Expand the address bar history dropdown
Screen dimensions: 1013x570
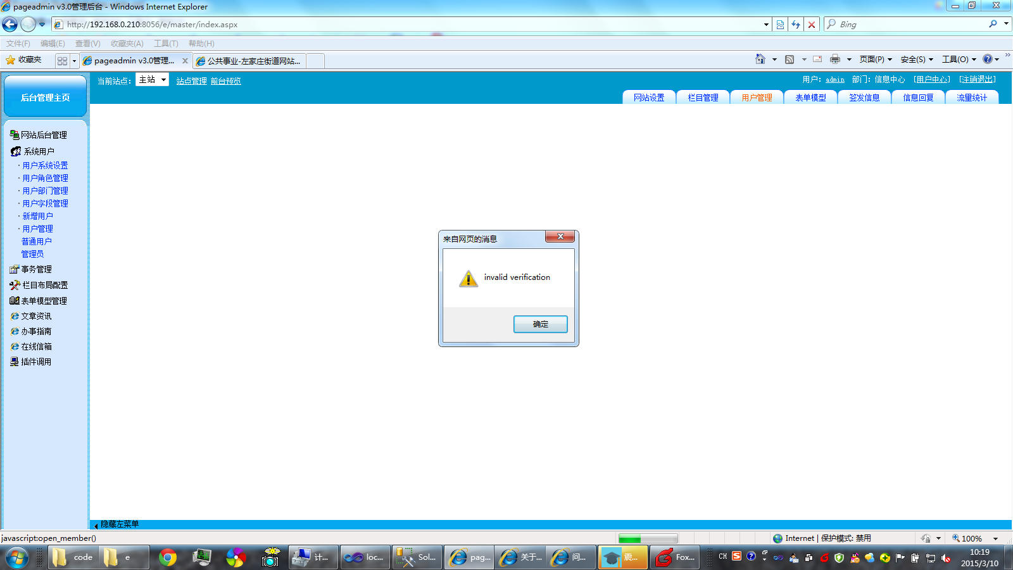(x=766, y=25)
